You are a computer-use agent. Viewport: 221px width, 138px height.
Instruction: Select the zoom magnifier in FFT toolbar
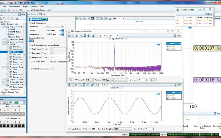(81, 36)
